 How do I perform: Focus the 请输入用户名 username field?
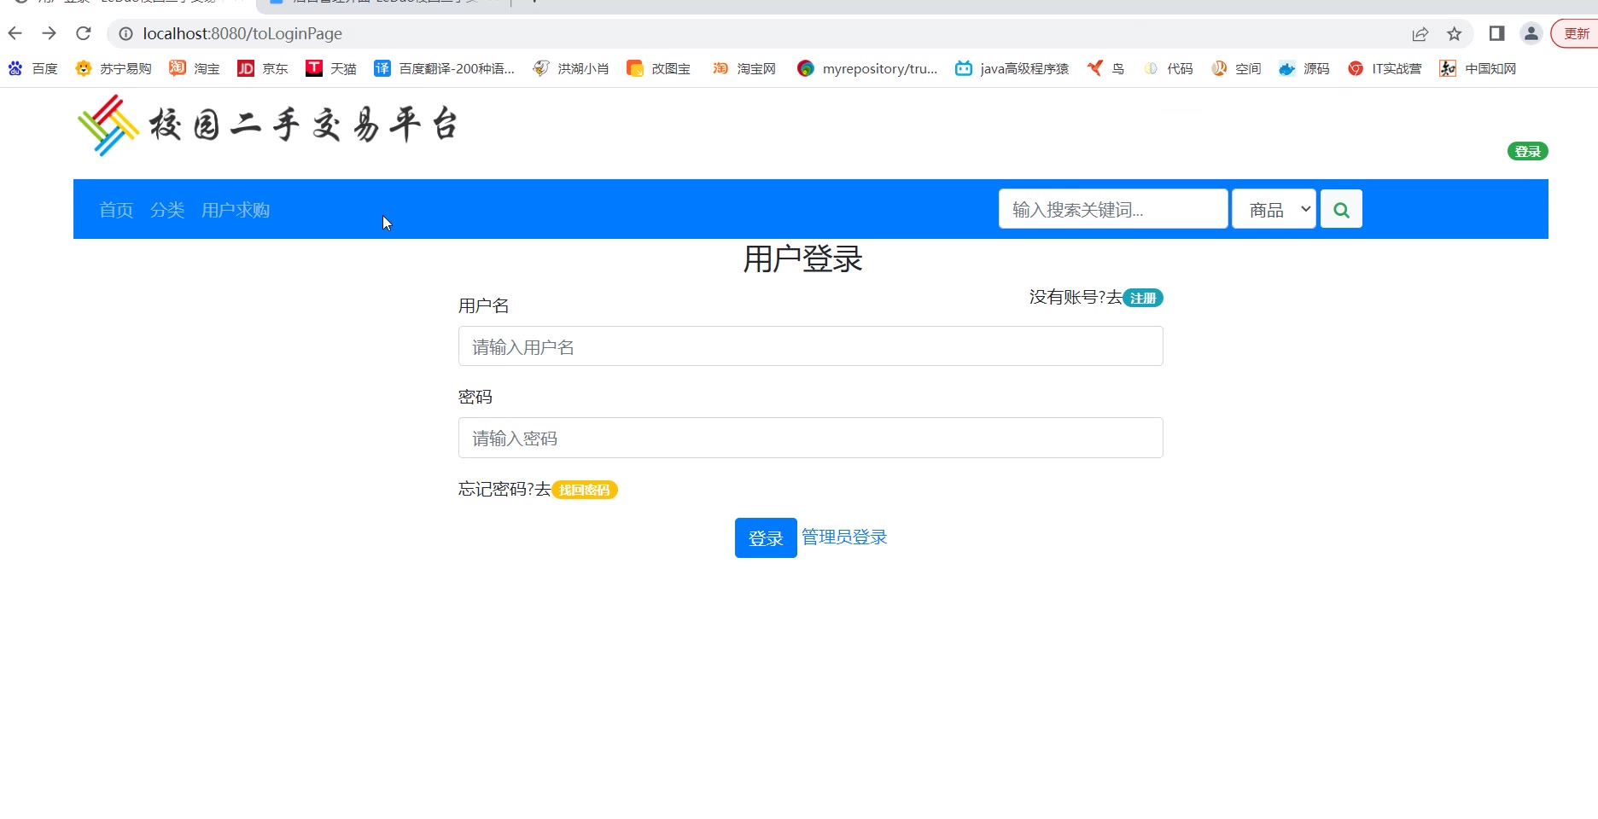coord(810,346)
